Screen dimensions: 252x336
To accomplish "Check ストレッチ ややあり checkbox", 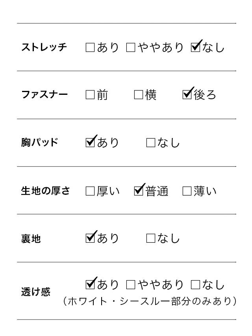I will (131, 48).
